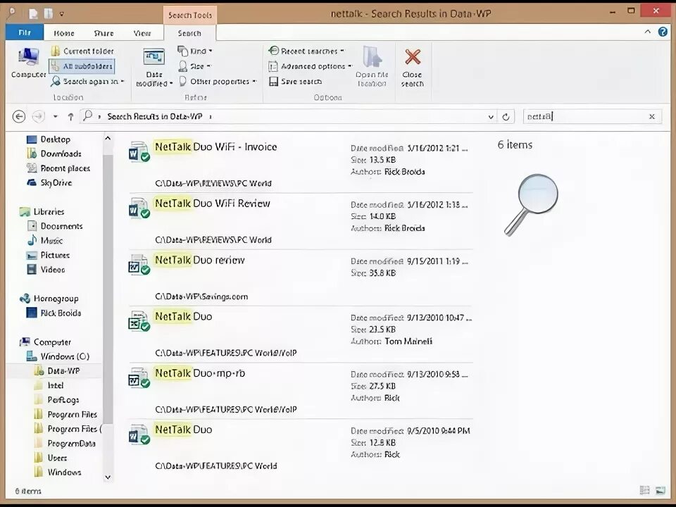The height and width of the screenshot is (507, 676).
Task: Select NetTalk Duo review file icon
Action: (139, 264)
